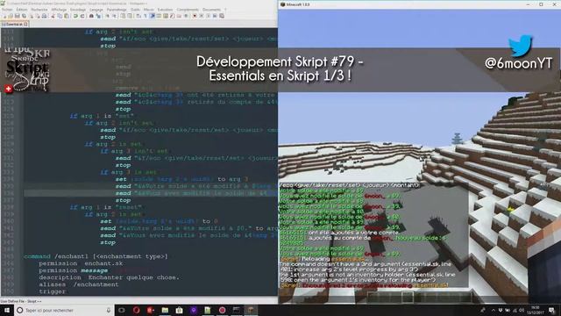
Task: Save the current file via toolbar icon
Action: coord(17,16)
